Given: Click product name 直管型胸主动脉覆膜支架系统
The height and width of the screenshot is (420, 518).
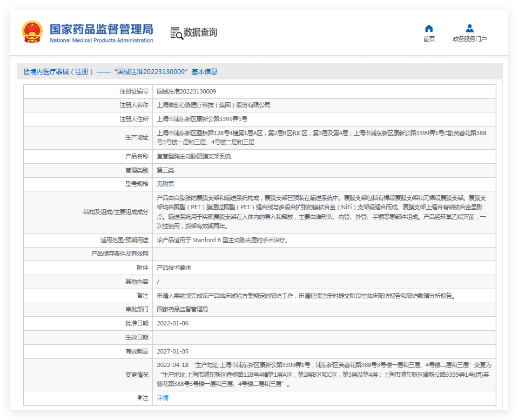Looking at the screenshot, I should 193,156.
